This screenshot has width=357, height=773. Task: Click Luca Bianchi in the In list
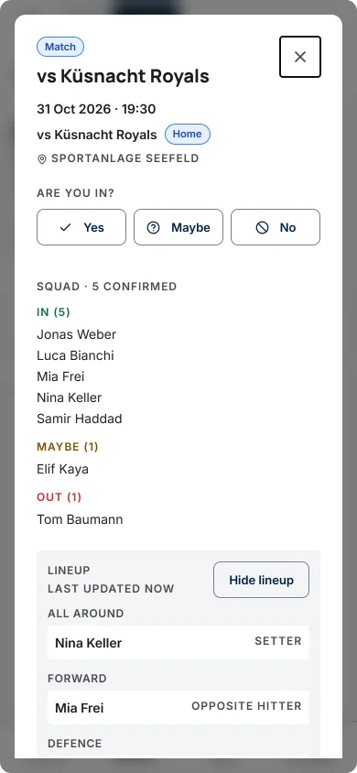(x=75, y=355)
